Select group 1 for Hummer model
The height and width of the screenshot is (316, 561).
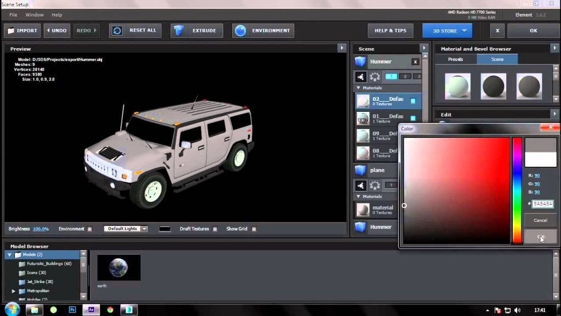[x=391, y=76]
